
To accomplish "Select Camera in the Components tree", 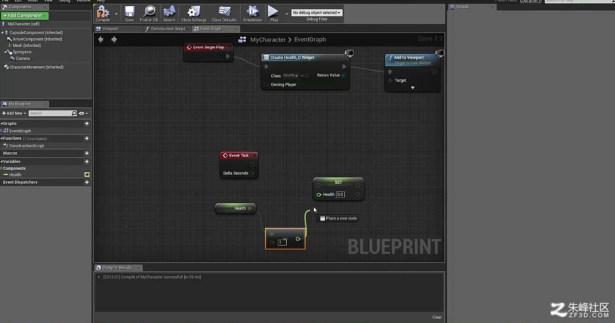I will tap(23, 59).
